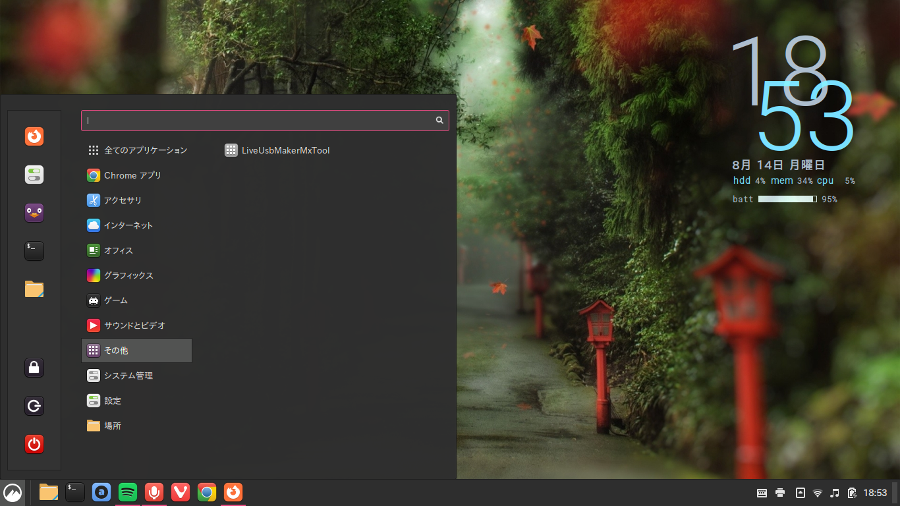
Task: Select the 場所 category
Action: (x=136, y=426)
